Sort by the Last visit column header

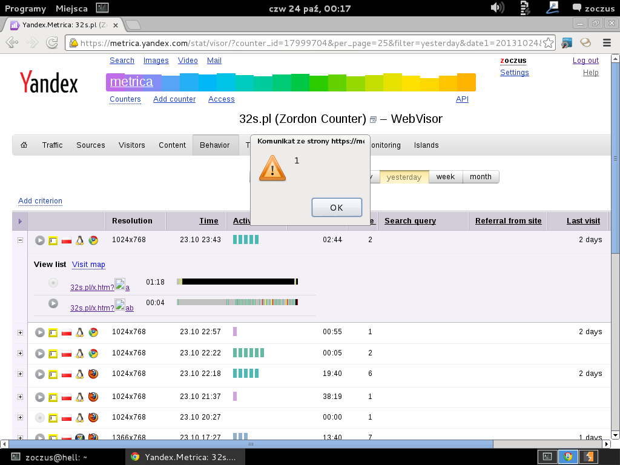pyautogui.click(x=583, y=221)
